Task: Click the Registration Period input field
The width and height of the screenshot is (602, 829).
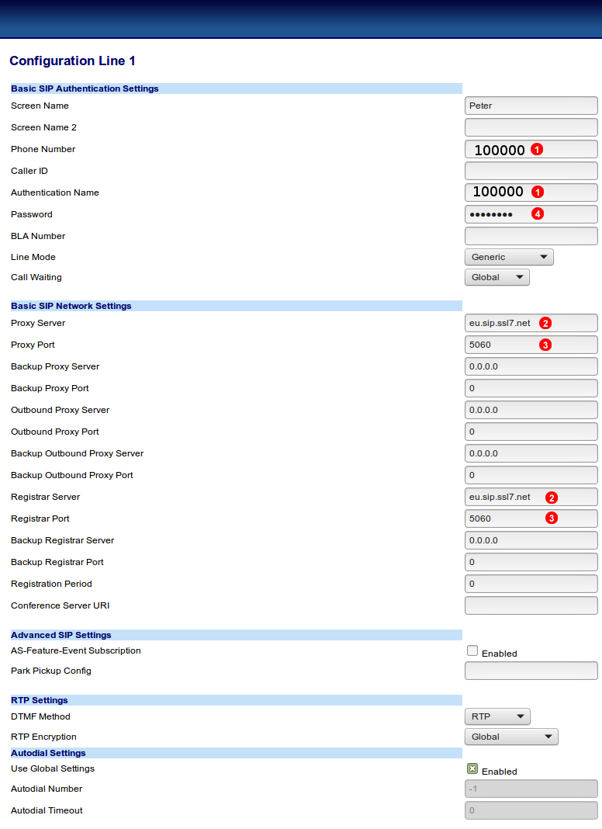Action: [x=531, y=584]
